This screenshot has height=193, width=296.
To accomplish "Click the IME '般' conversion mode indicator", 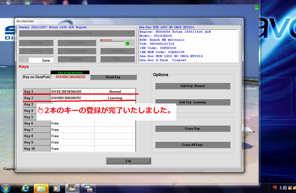I will (x=285, y=188).
